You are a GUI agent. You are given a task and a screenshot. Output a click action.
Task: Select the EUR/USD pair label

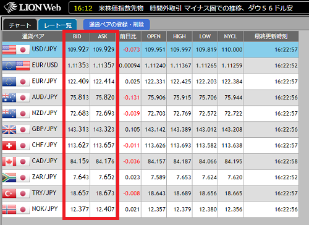coord(45,65)
